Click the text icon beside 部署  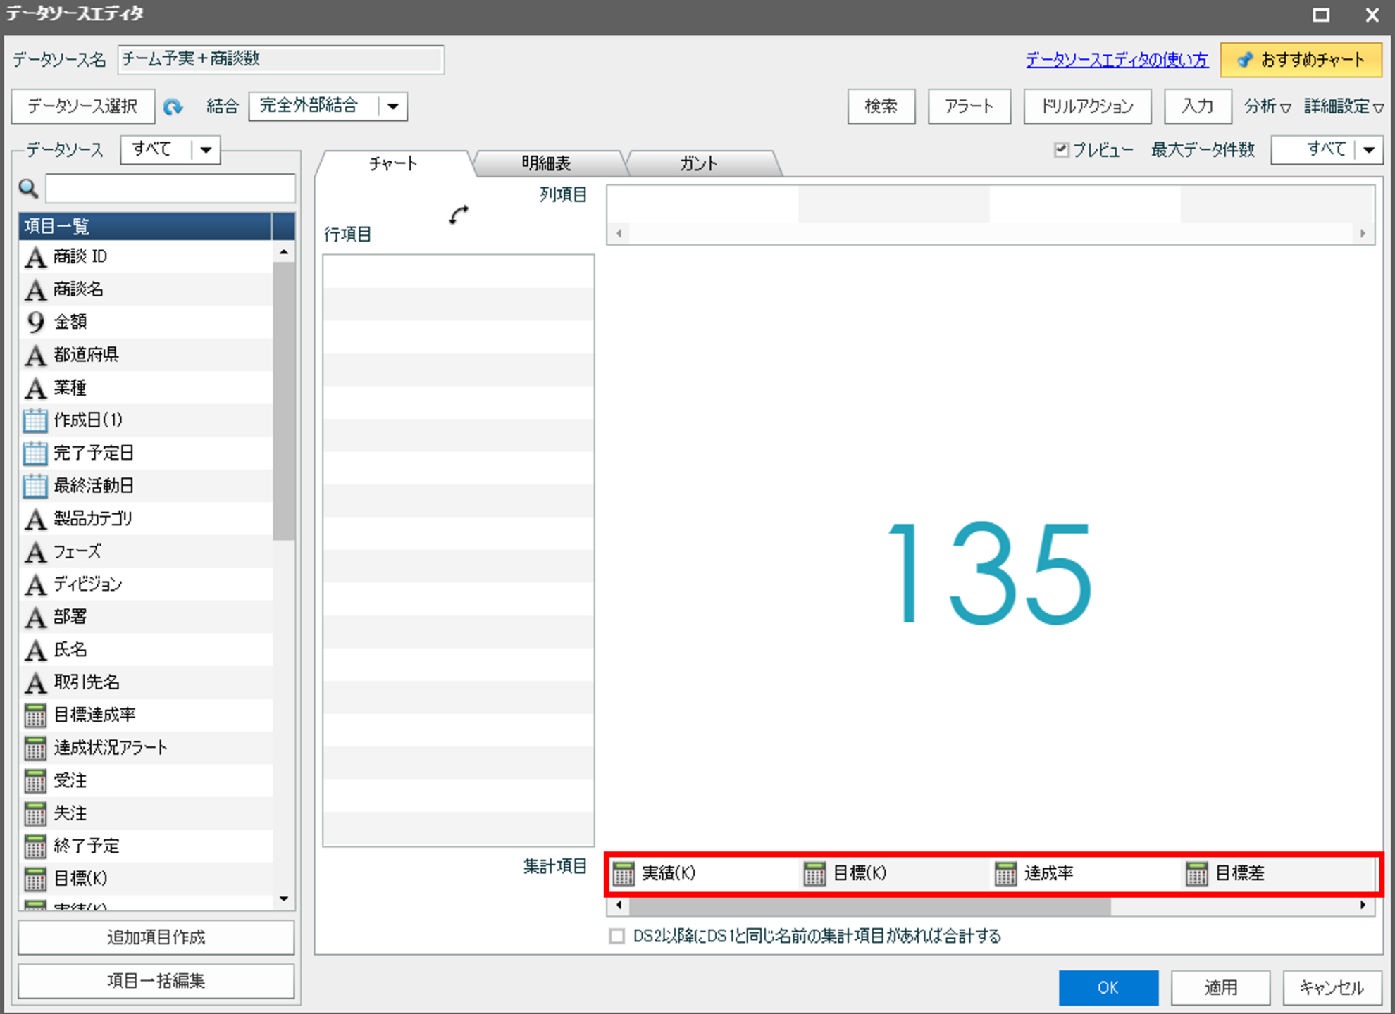[35, 618]
